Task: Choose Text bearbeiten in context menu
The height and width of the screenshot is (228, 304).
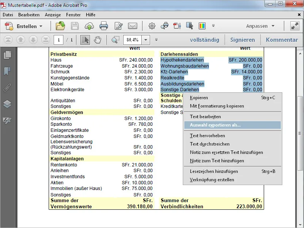Action: (x=232, y=117)
